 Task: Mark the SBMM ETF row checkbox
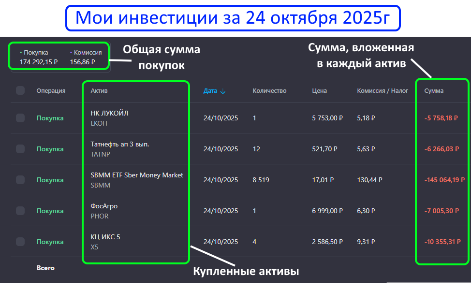(20, 180)
